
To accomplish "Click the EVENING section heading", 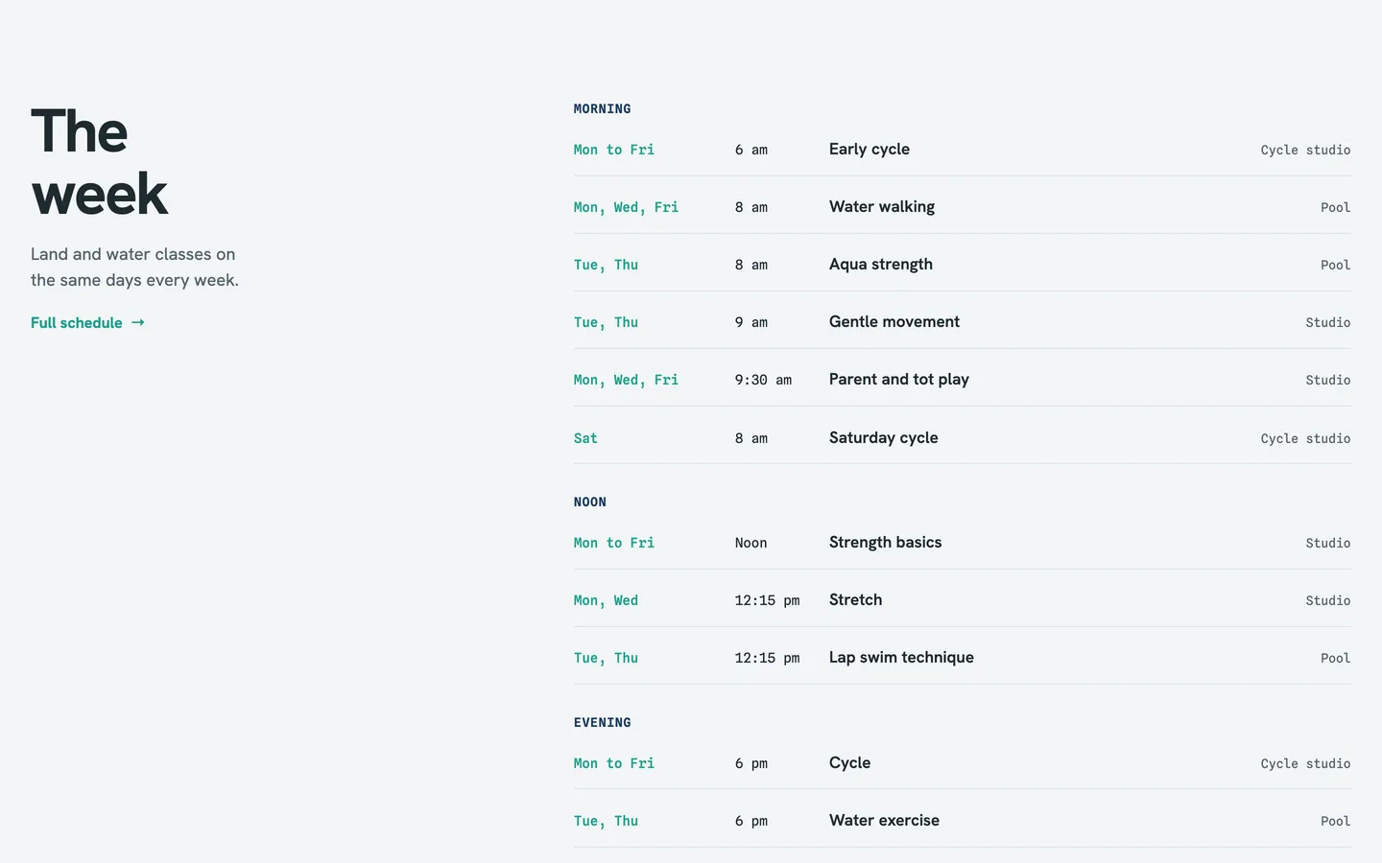I will [x=602, y=723].
